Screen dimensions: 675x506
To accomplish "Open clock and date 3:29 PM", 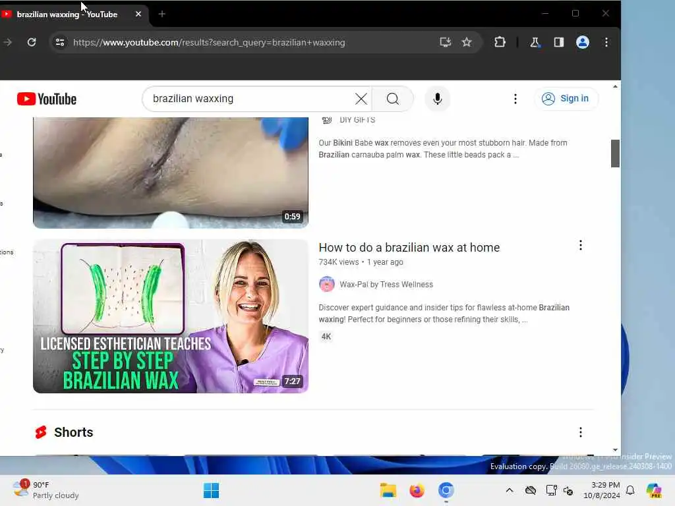I will click(x=601, y=490).
